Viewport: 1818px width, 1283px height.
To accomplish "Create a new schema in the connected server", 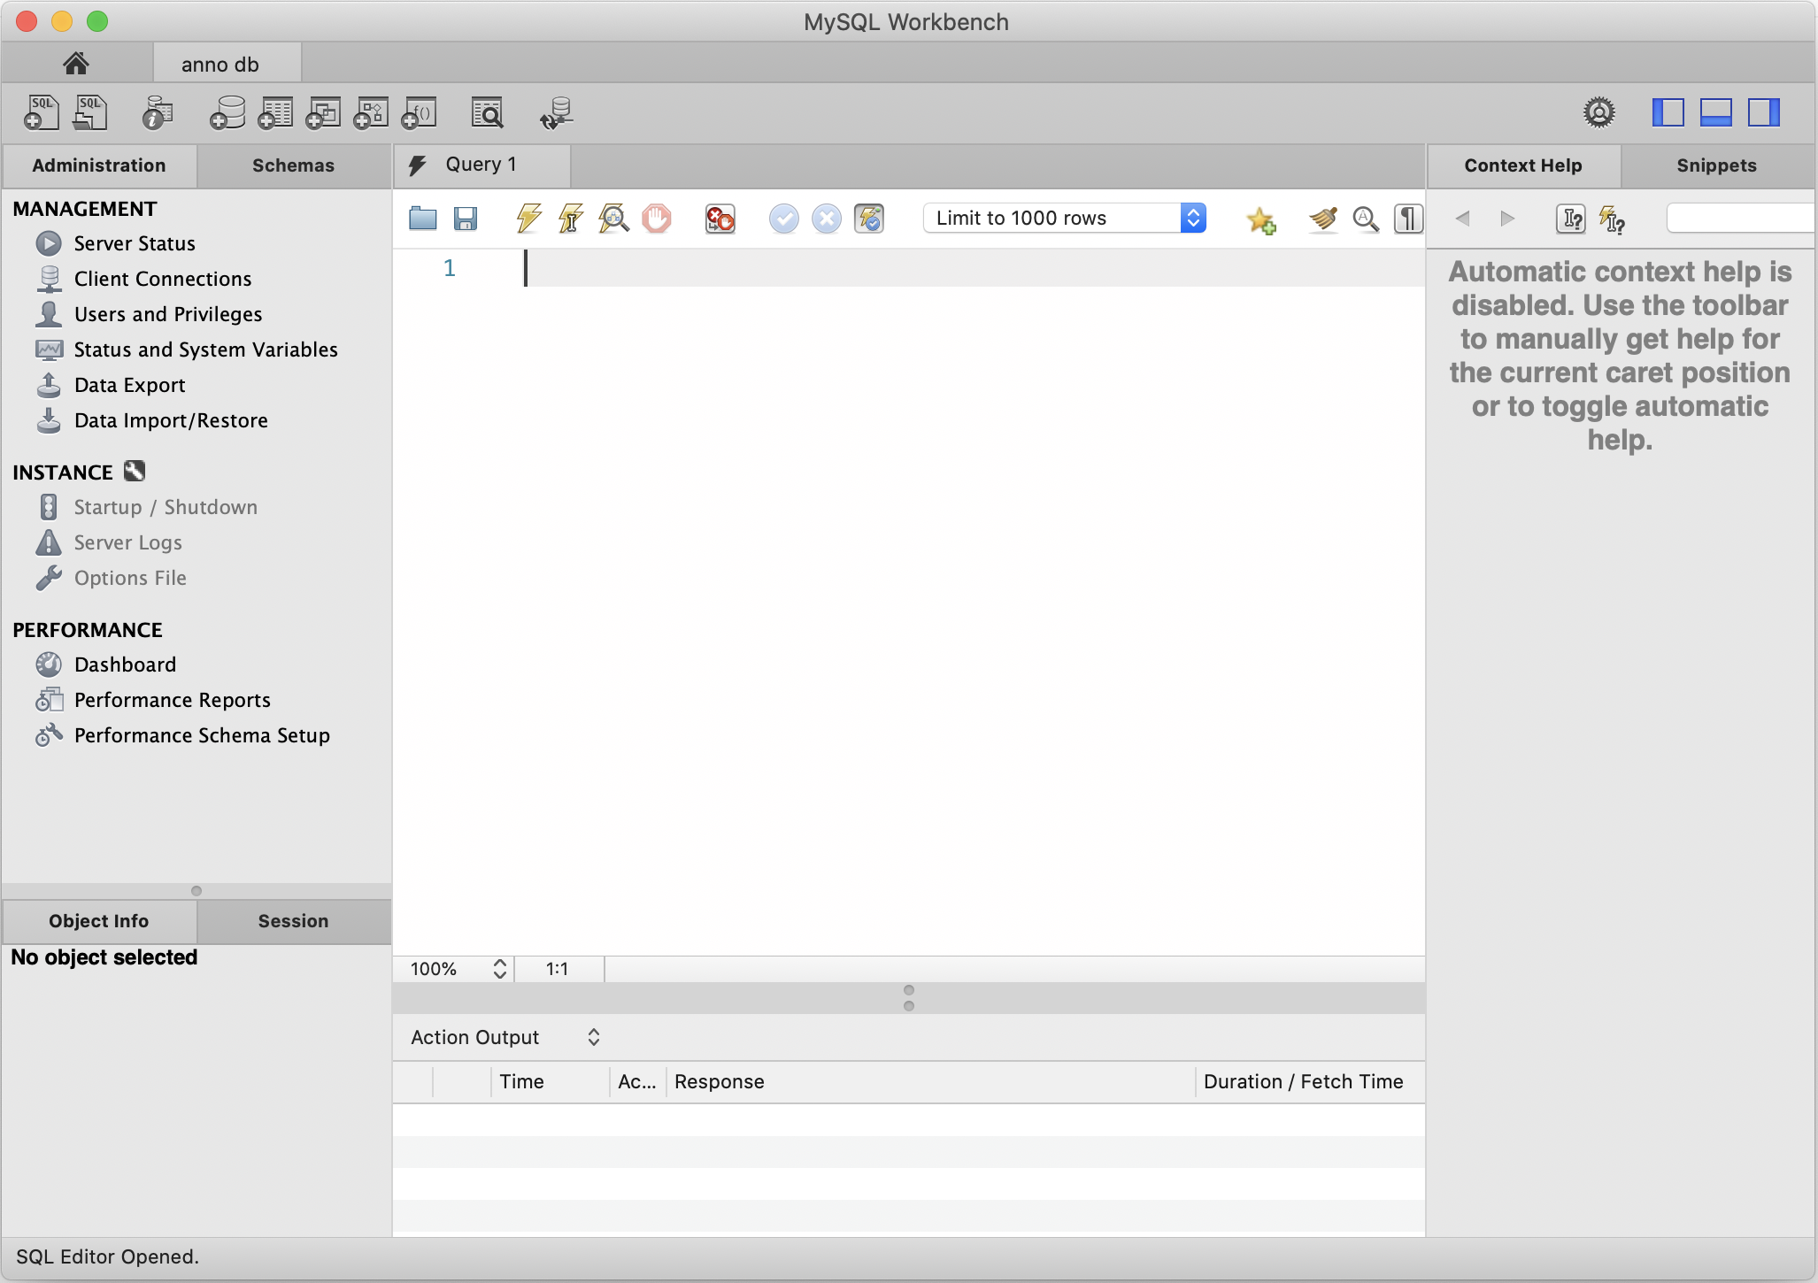I will [x=227, y=112].
